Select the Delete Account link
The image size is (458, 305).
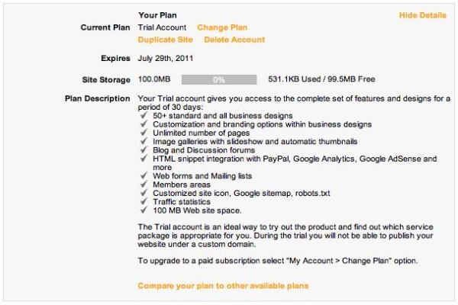234,40
